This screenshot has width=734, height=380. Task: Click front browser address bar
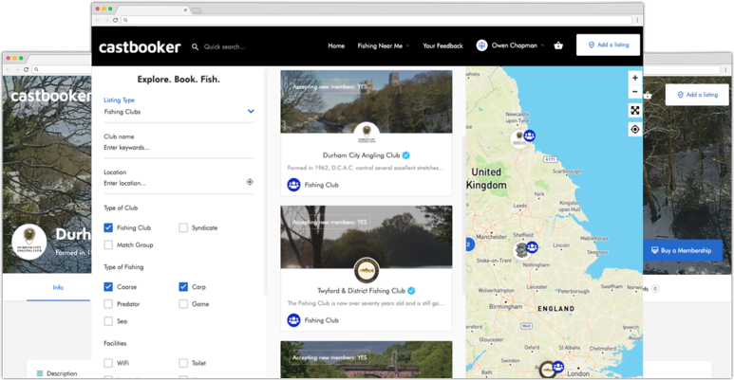376,20
